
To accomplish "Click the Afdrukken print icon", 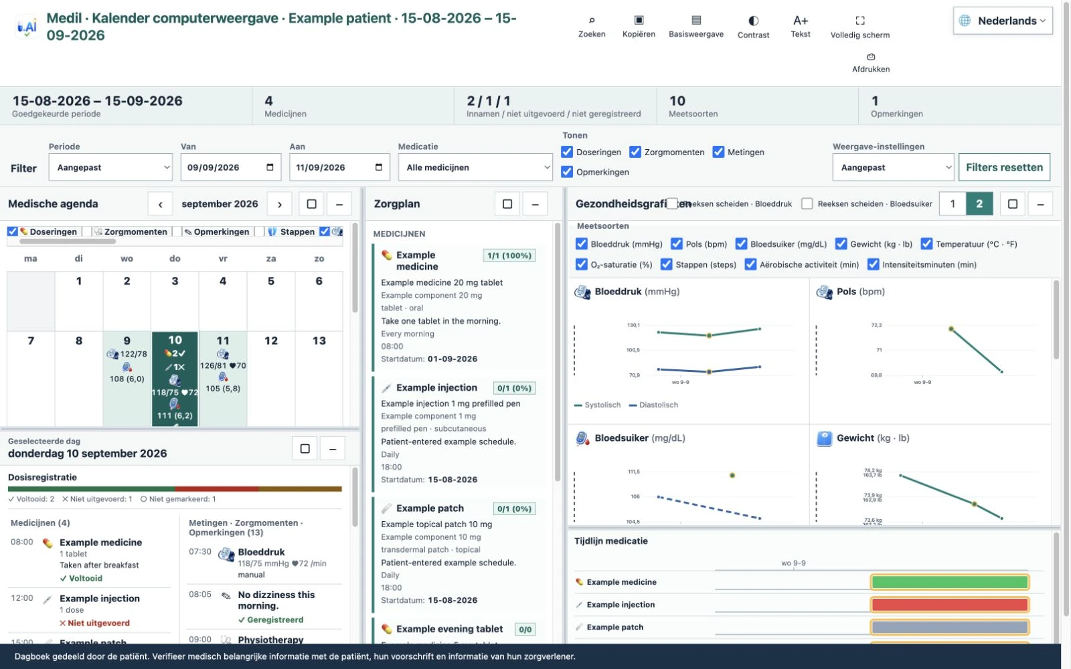I will click(x=871, y=62).
